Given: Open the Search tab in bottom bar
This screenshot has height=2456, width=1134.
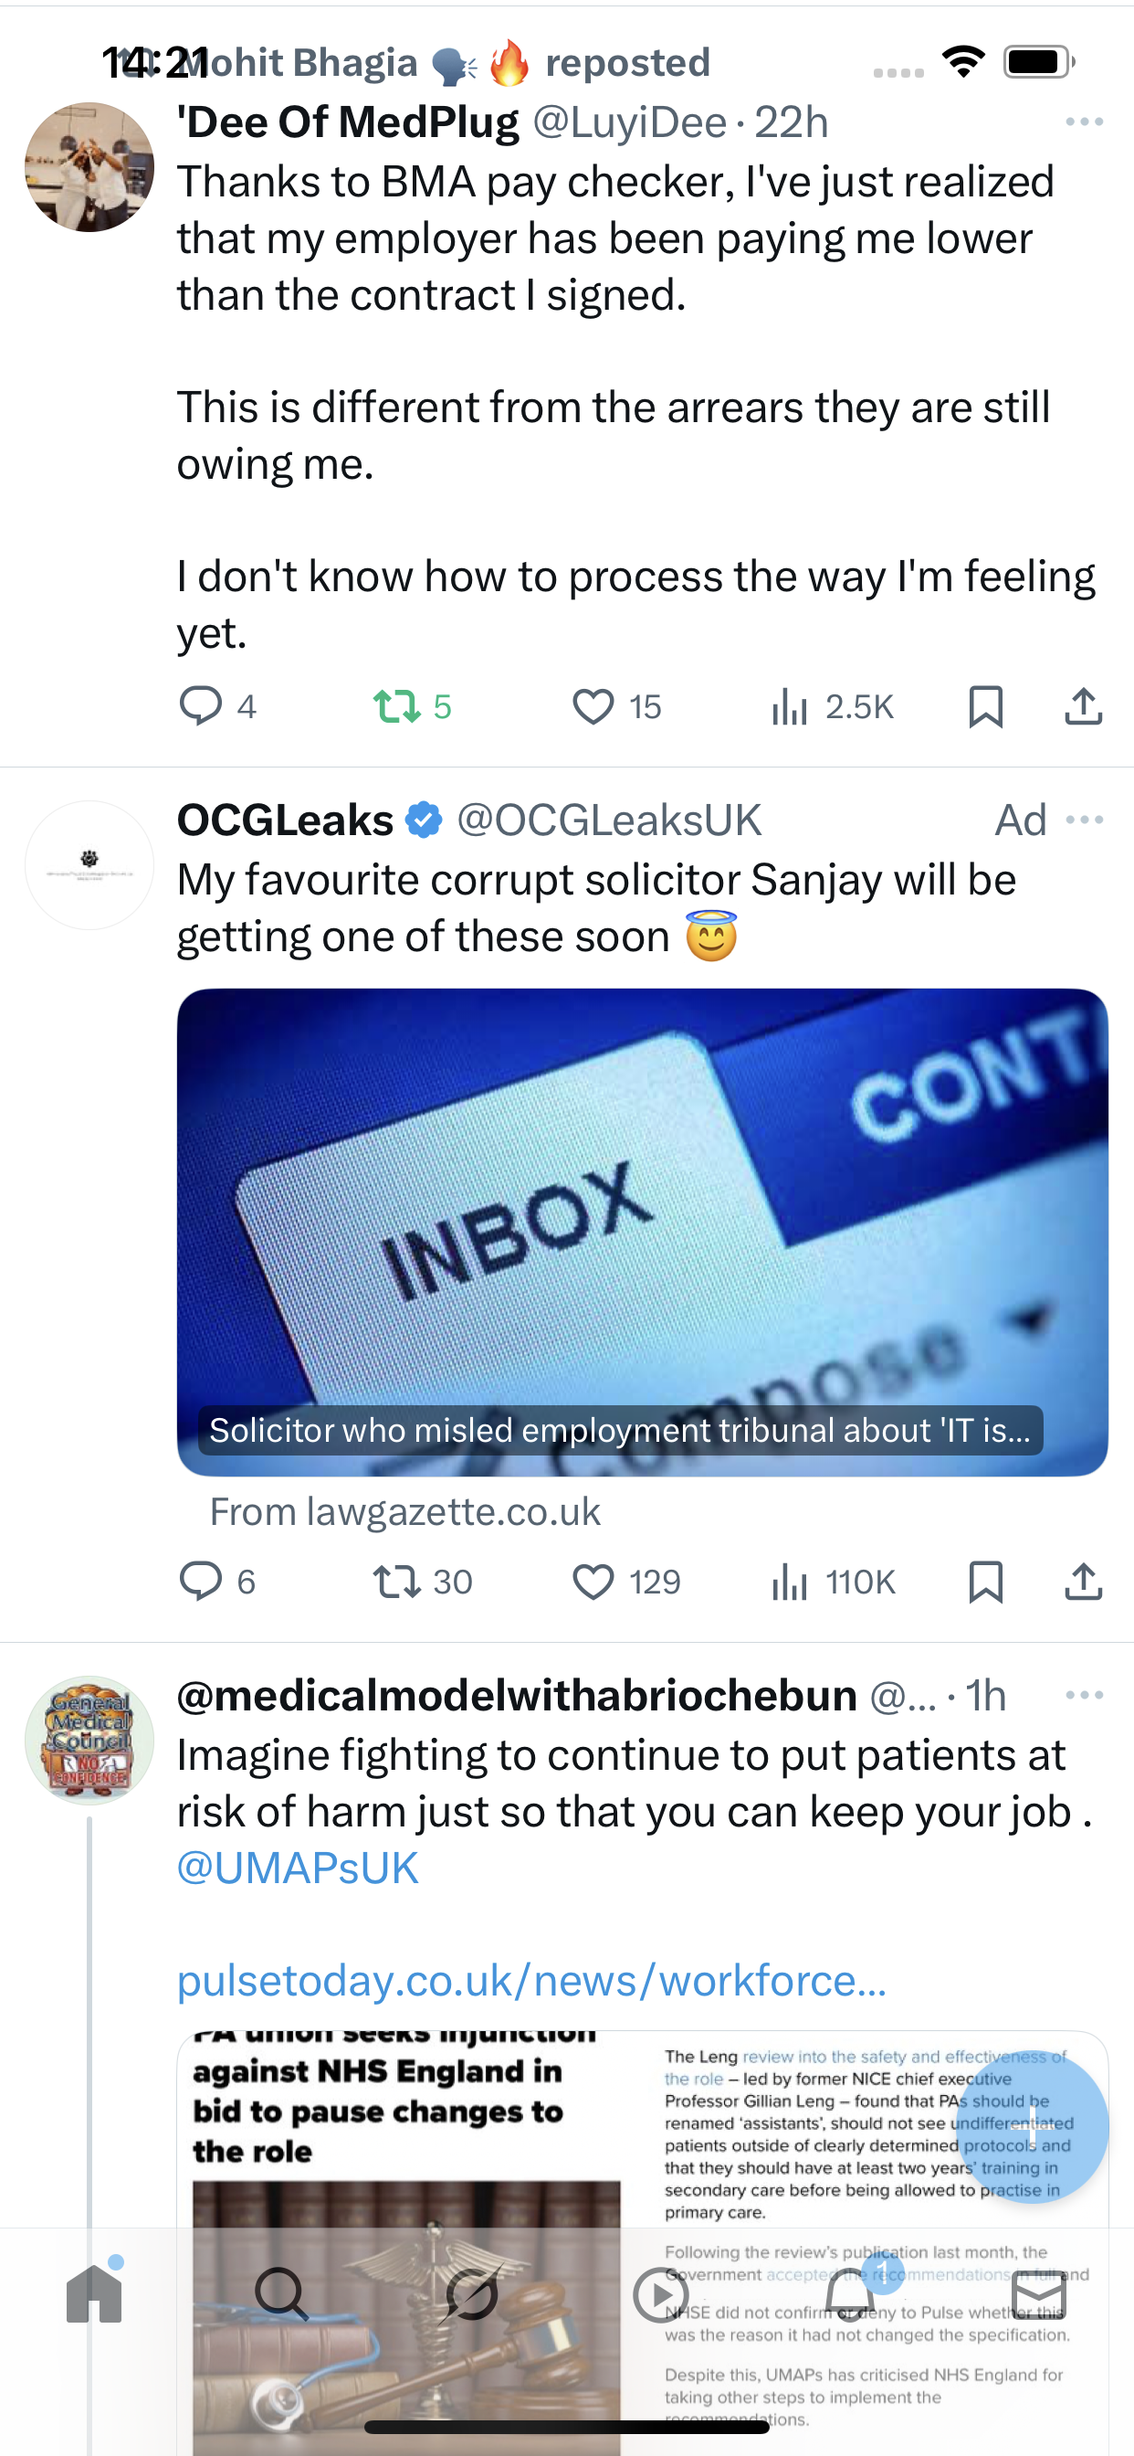Looking at the screenshot, I should tap(282, 2295).
